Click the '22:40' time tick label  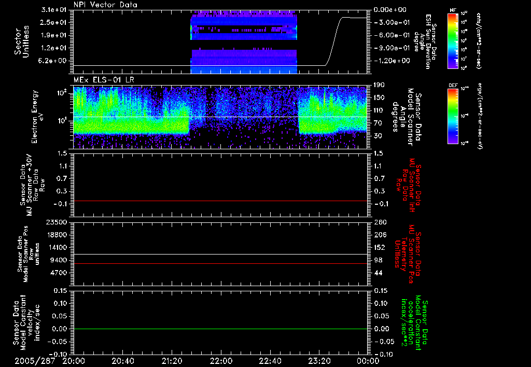270,361
